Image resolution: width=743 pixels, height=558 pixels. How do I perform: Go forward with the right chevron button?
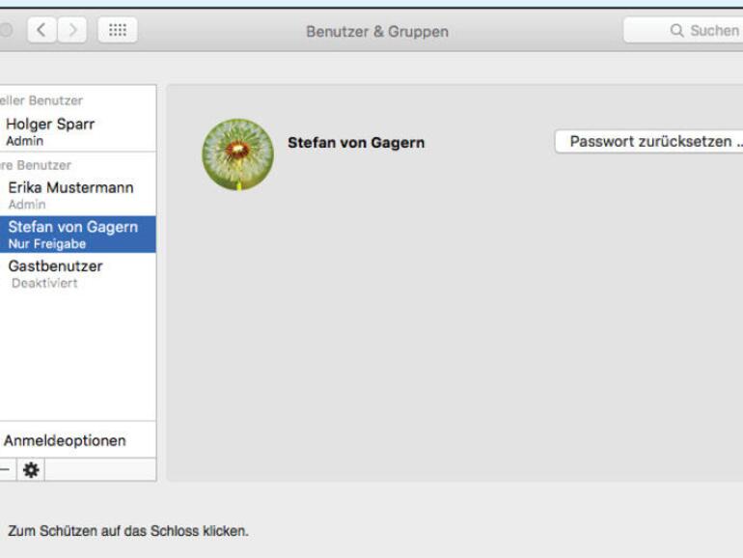point(72,30)
